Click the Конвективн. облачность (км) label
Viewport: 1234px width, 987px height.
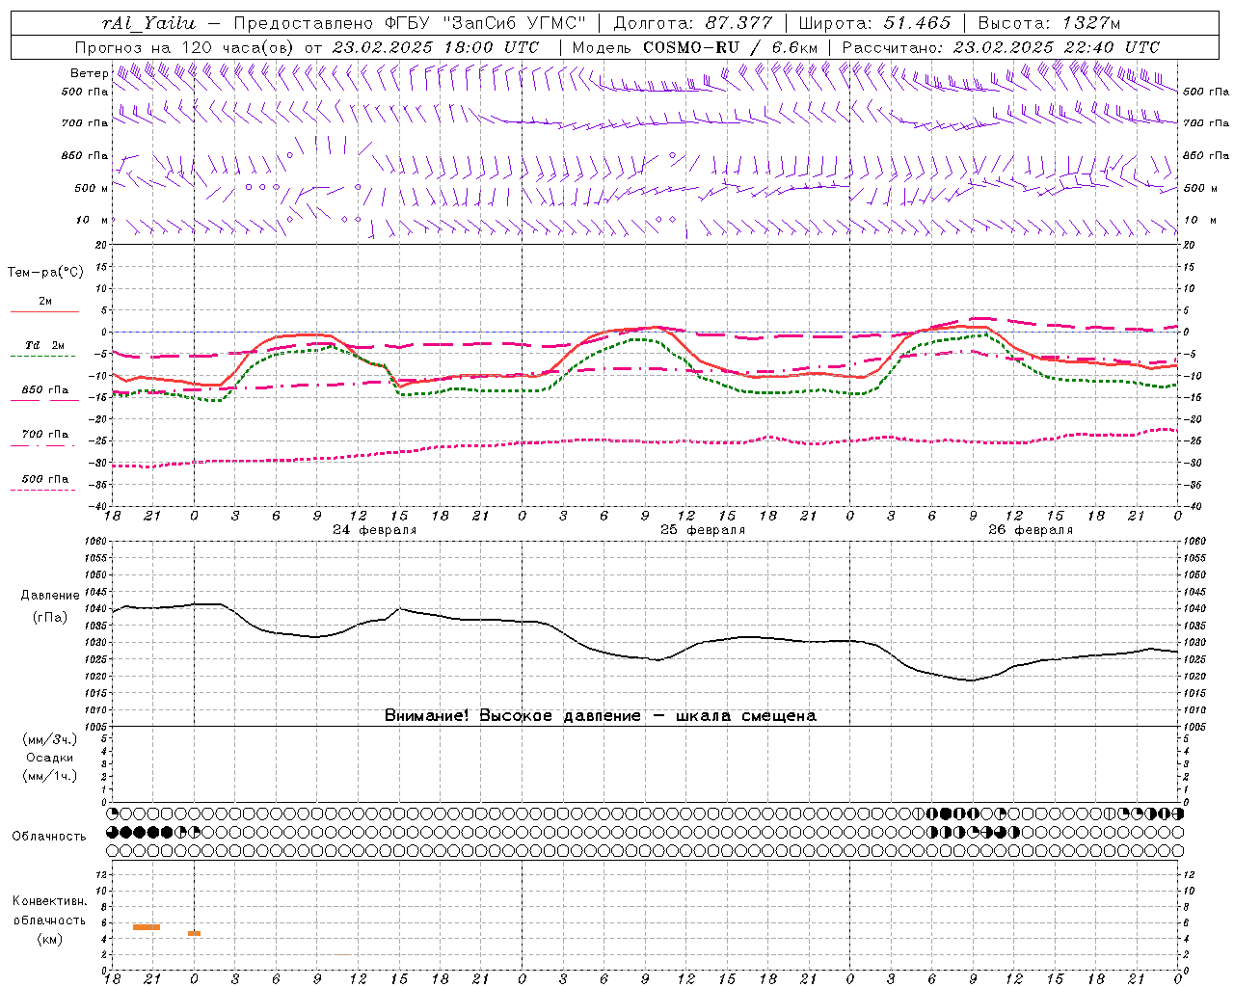pyautogui.click(x=49, y=920)
